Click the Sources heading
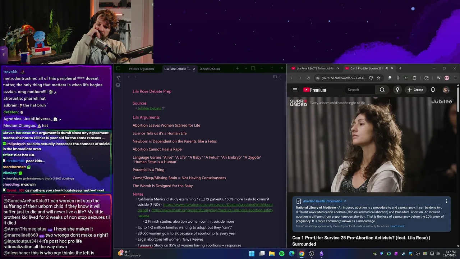This screenshot has width=460, height=259. click(139, 103)
